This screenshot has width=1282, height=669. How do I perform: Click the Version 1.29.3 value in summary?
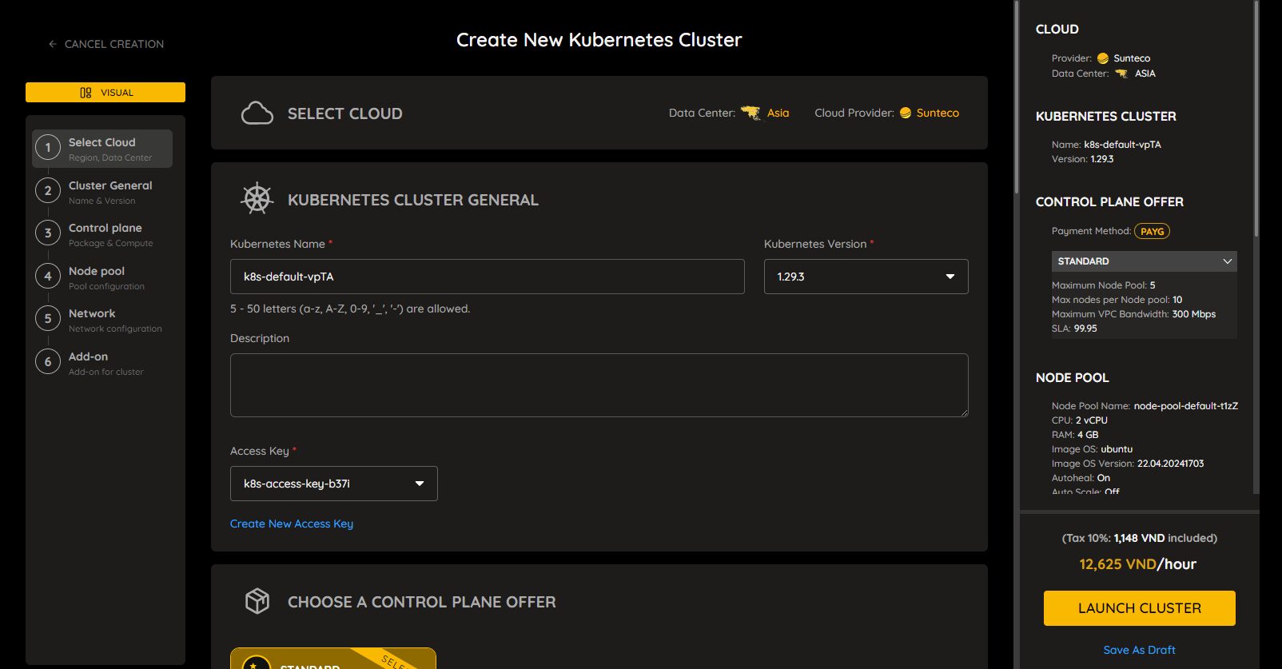point(1102,159)
